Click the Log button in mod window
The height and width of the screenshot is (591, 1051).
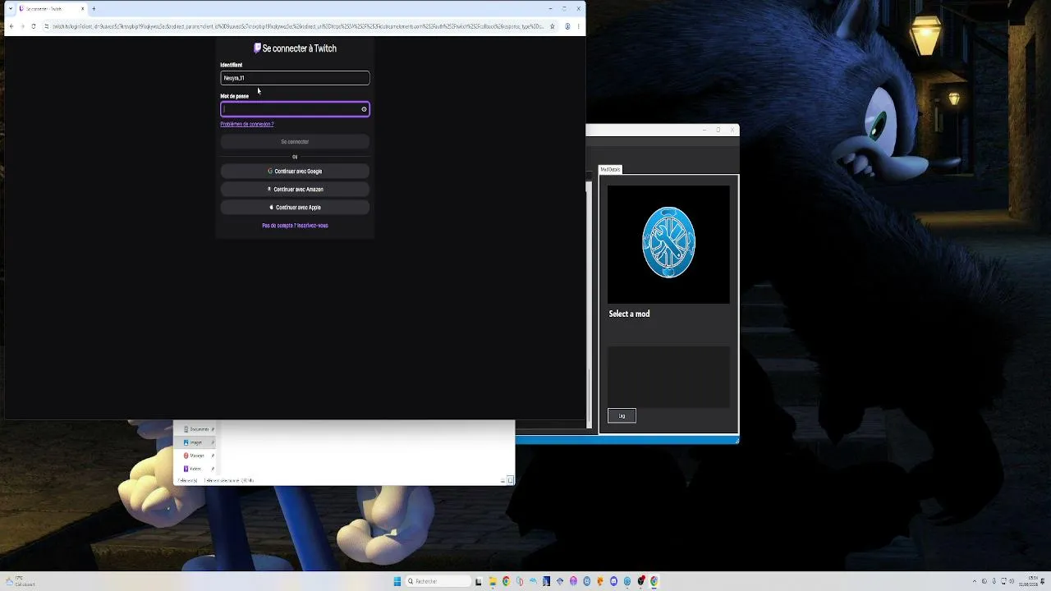(622, 416)
